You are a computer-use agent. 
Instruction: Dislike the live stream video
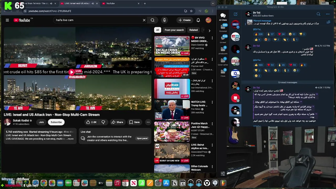pos(103,122)
